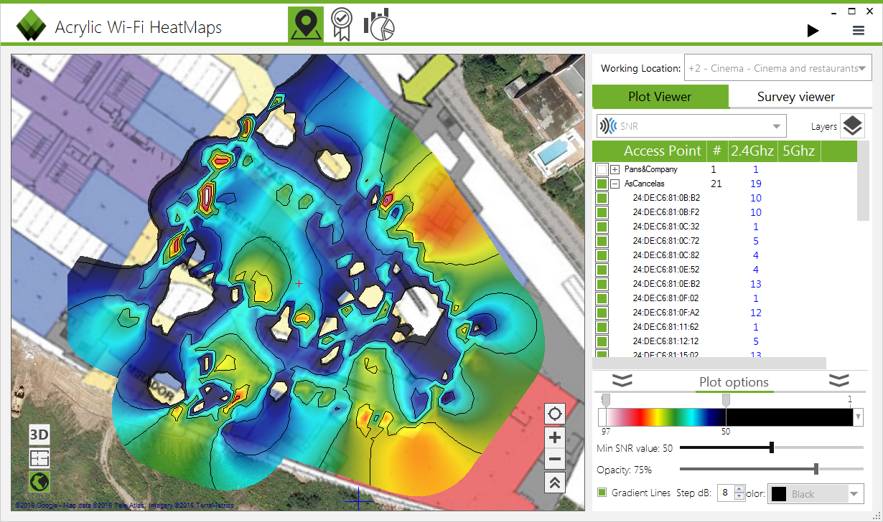Collapse the AsCancelas access point list
The height and width of the screenshot is (522, 883).
pyautogui.click(x=615, y=184)
